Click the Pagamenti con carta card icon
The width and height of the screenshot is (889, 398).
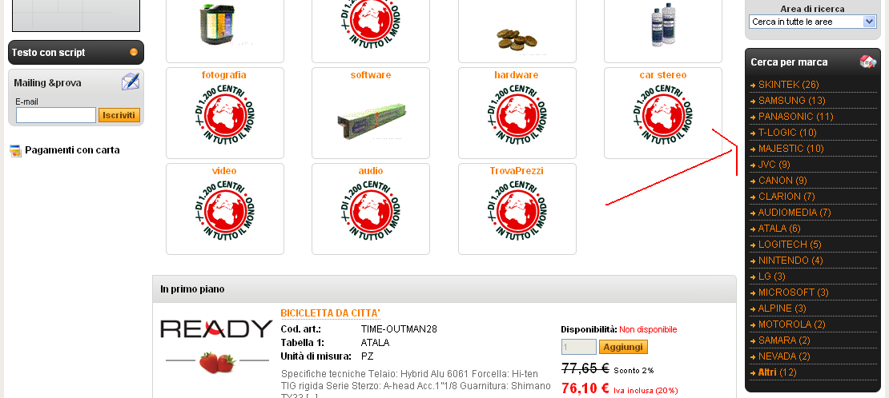click(x=16, y=150)
